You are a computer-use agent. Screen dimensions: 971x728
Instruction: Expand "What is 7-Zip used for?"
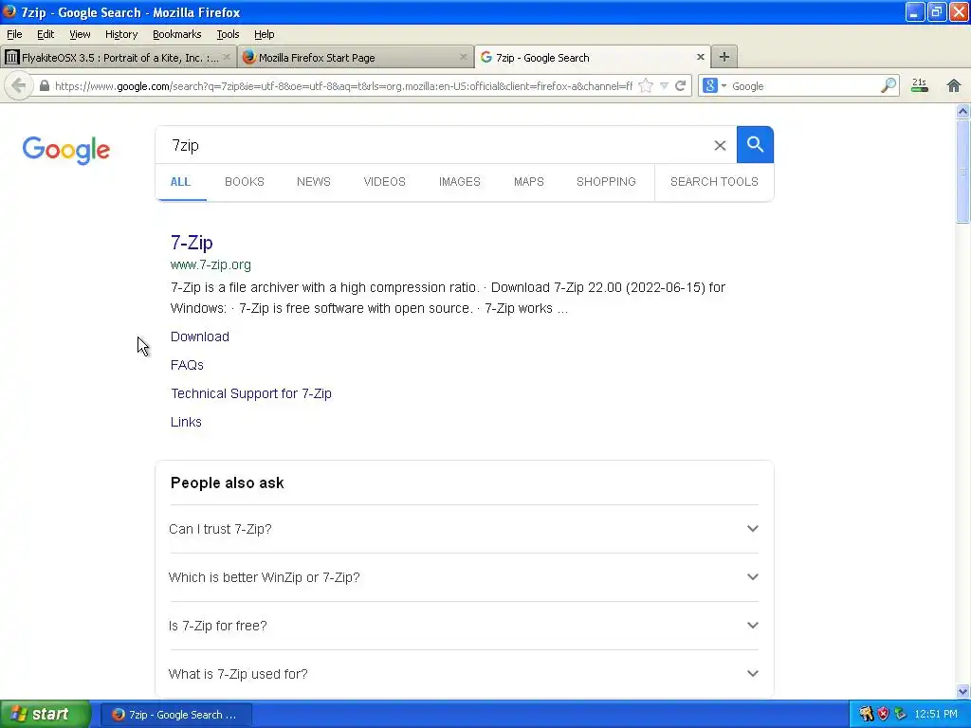click(464, 674)
